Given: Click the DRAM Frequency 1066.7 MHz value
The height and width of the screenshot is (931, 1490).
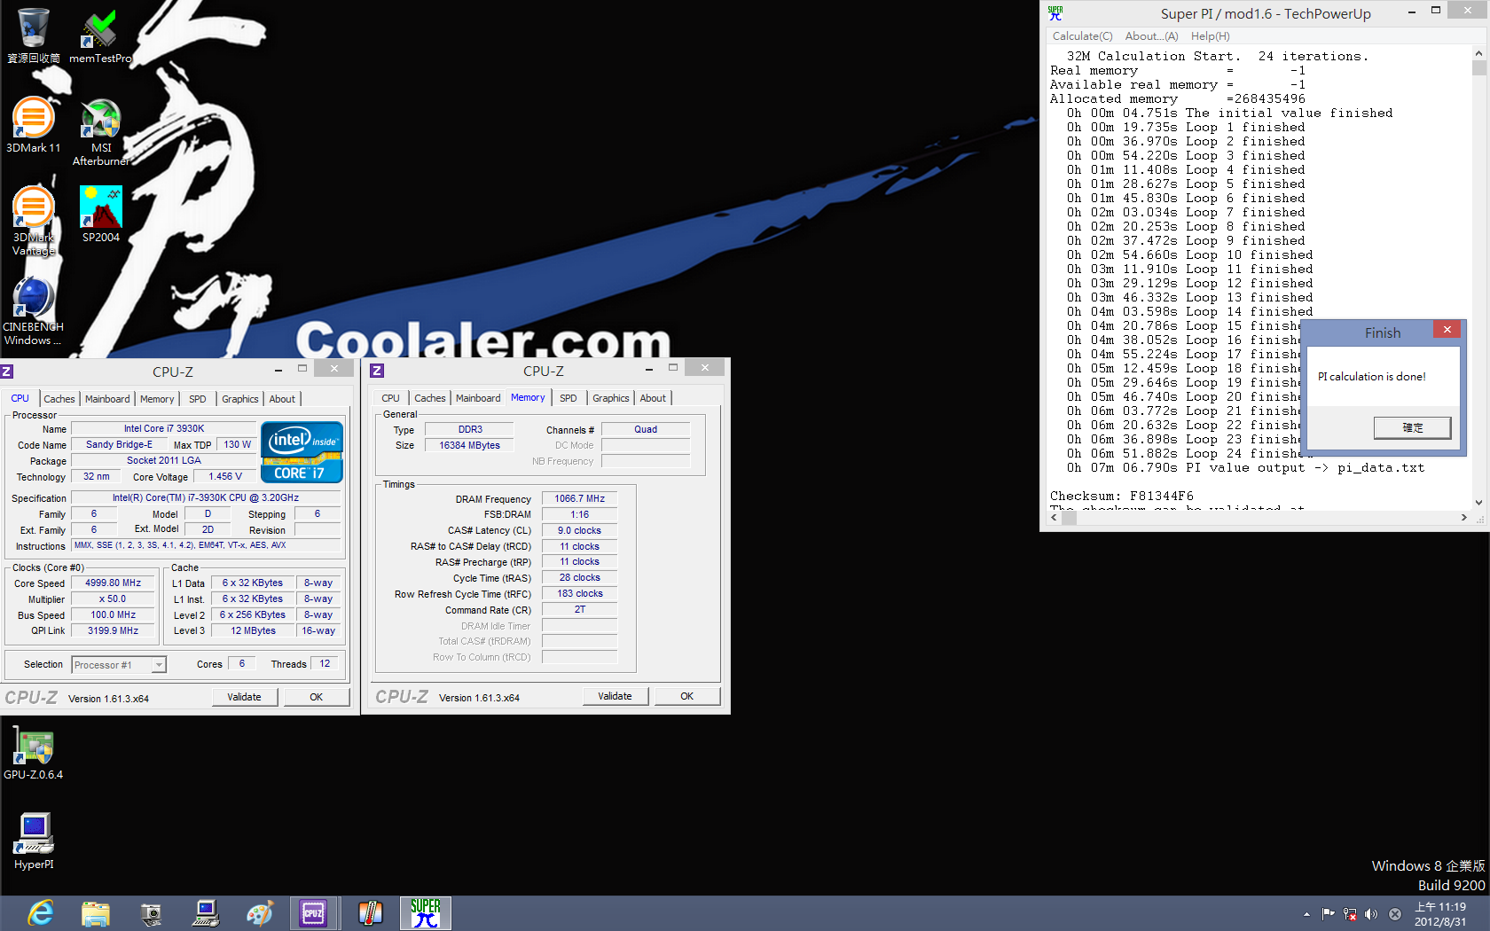Looking at the screenshot, I should 580,499.
